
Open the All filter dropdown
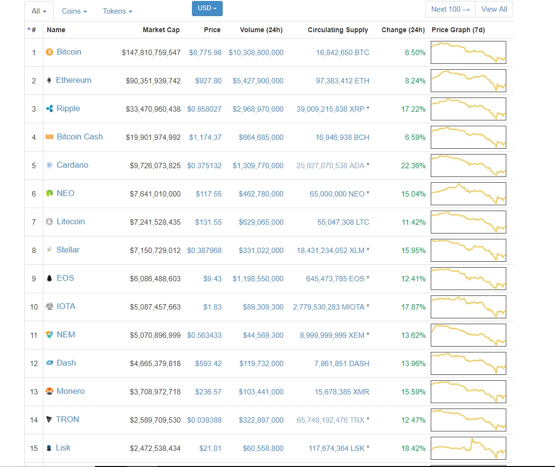click(39, 11)
